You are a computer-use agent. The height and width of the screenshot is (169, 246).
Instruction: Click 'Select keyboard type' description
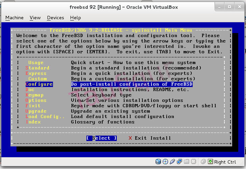pos(101,95)
